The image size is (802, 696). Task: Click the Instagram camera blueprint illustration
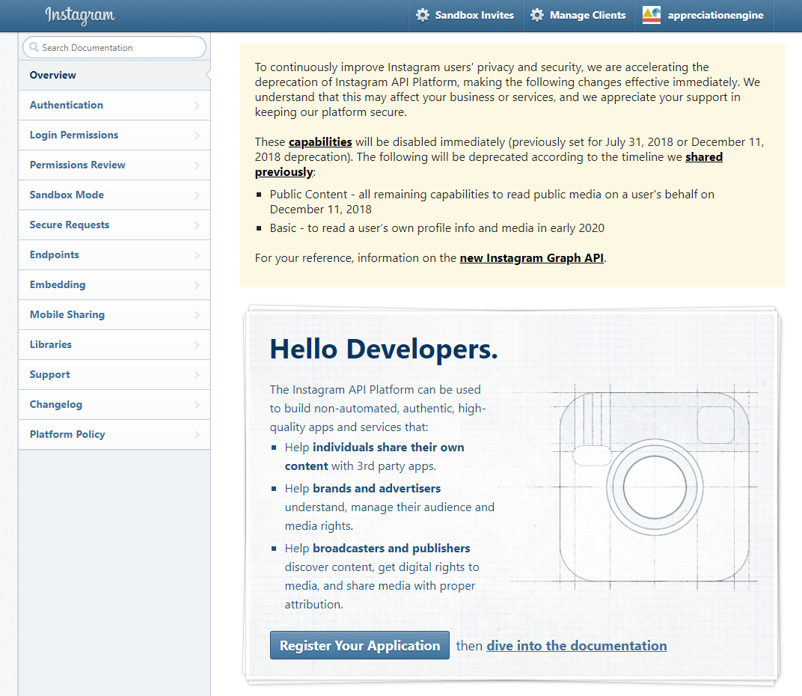(654, 486)
